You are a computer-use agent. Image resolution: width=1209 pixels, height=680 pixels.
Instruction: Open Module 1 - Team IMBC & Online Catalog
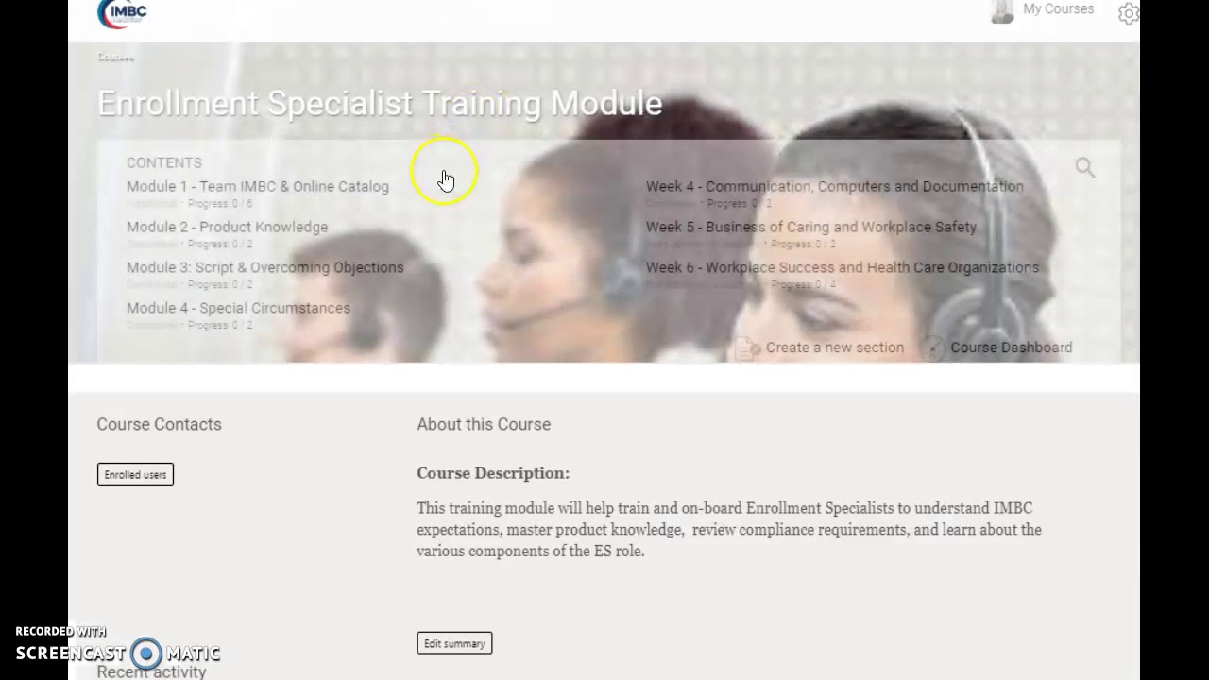(x=258, y=187)
